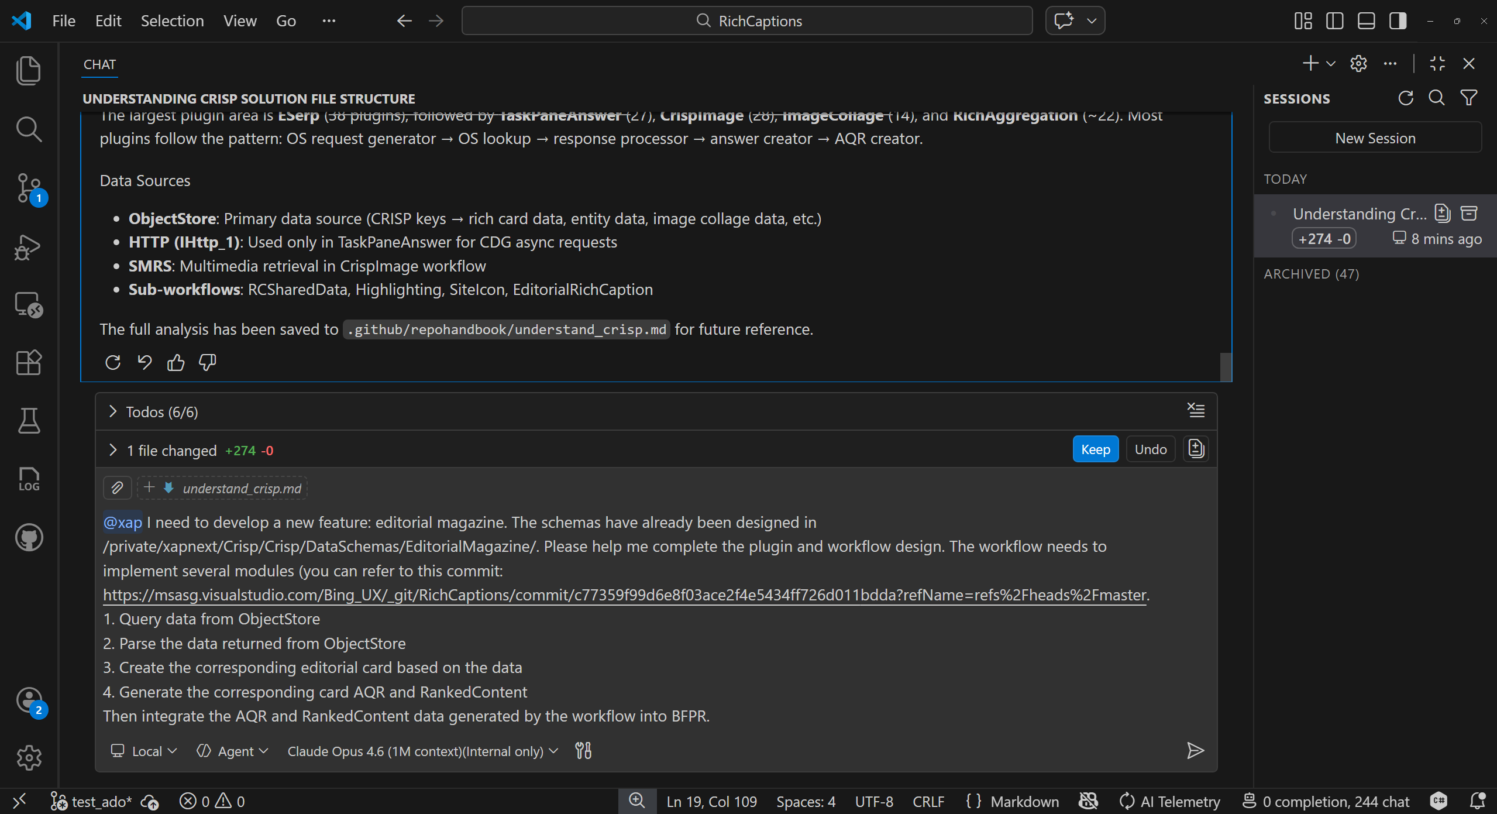Send the chat message
This screenshot has height=814, width=1497.
pos(1195,750)
